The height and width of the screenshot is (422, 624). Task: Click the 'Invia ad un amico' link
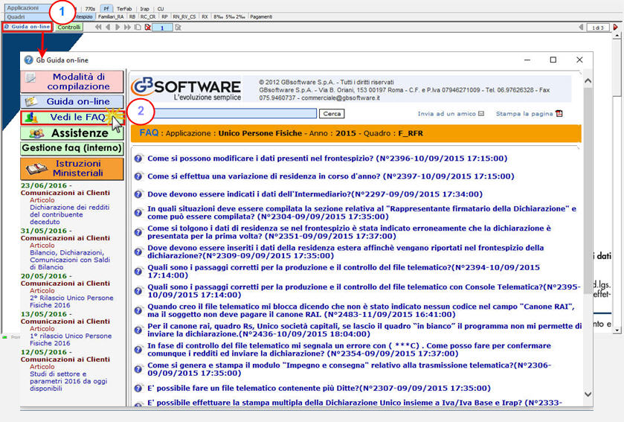coord(446,114)
